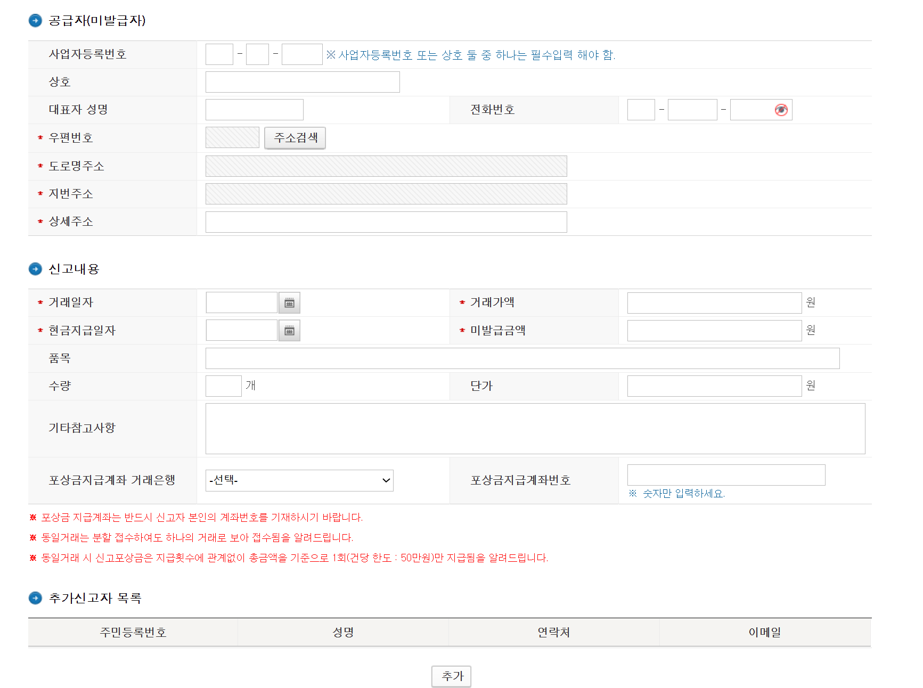Click middle box of 사업자등록번호
This screenshot has width=923, height=688.
257,54
